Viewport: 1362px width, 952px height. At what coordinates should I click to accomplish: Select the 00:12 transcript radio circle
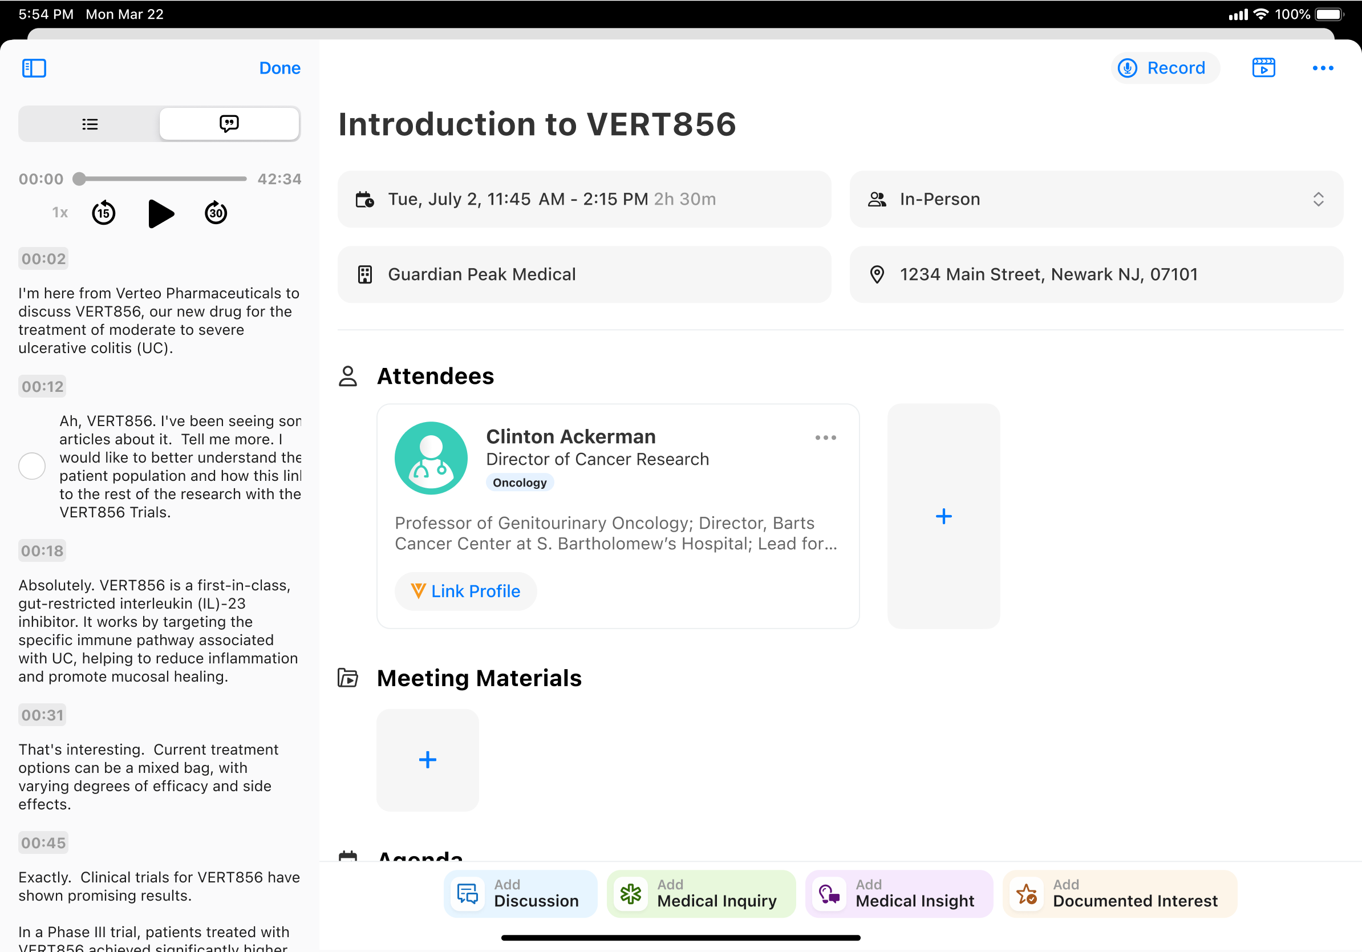32,466
